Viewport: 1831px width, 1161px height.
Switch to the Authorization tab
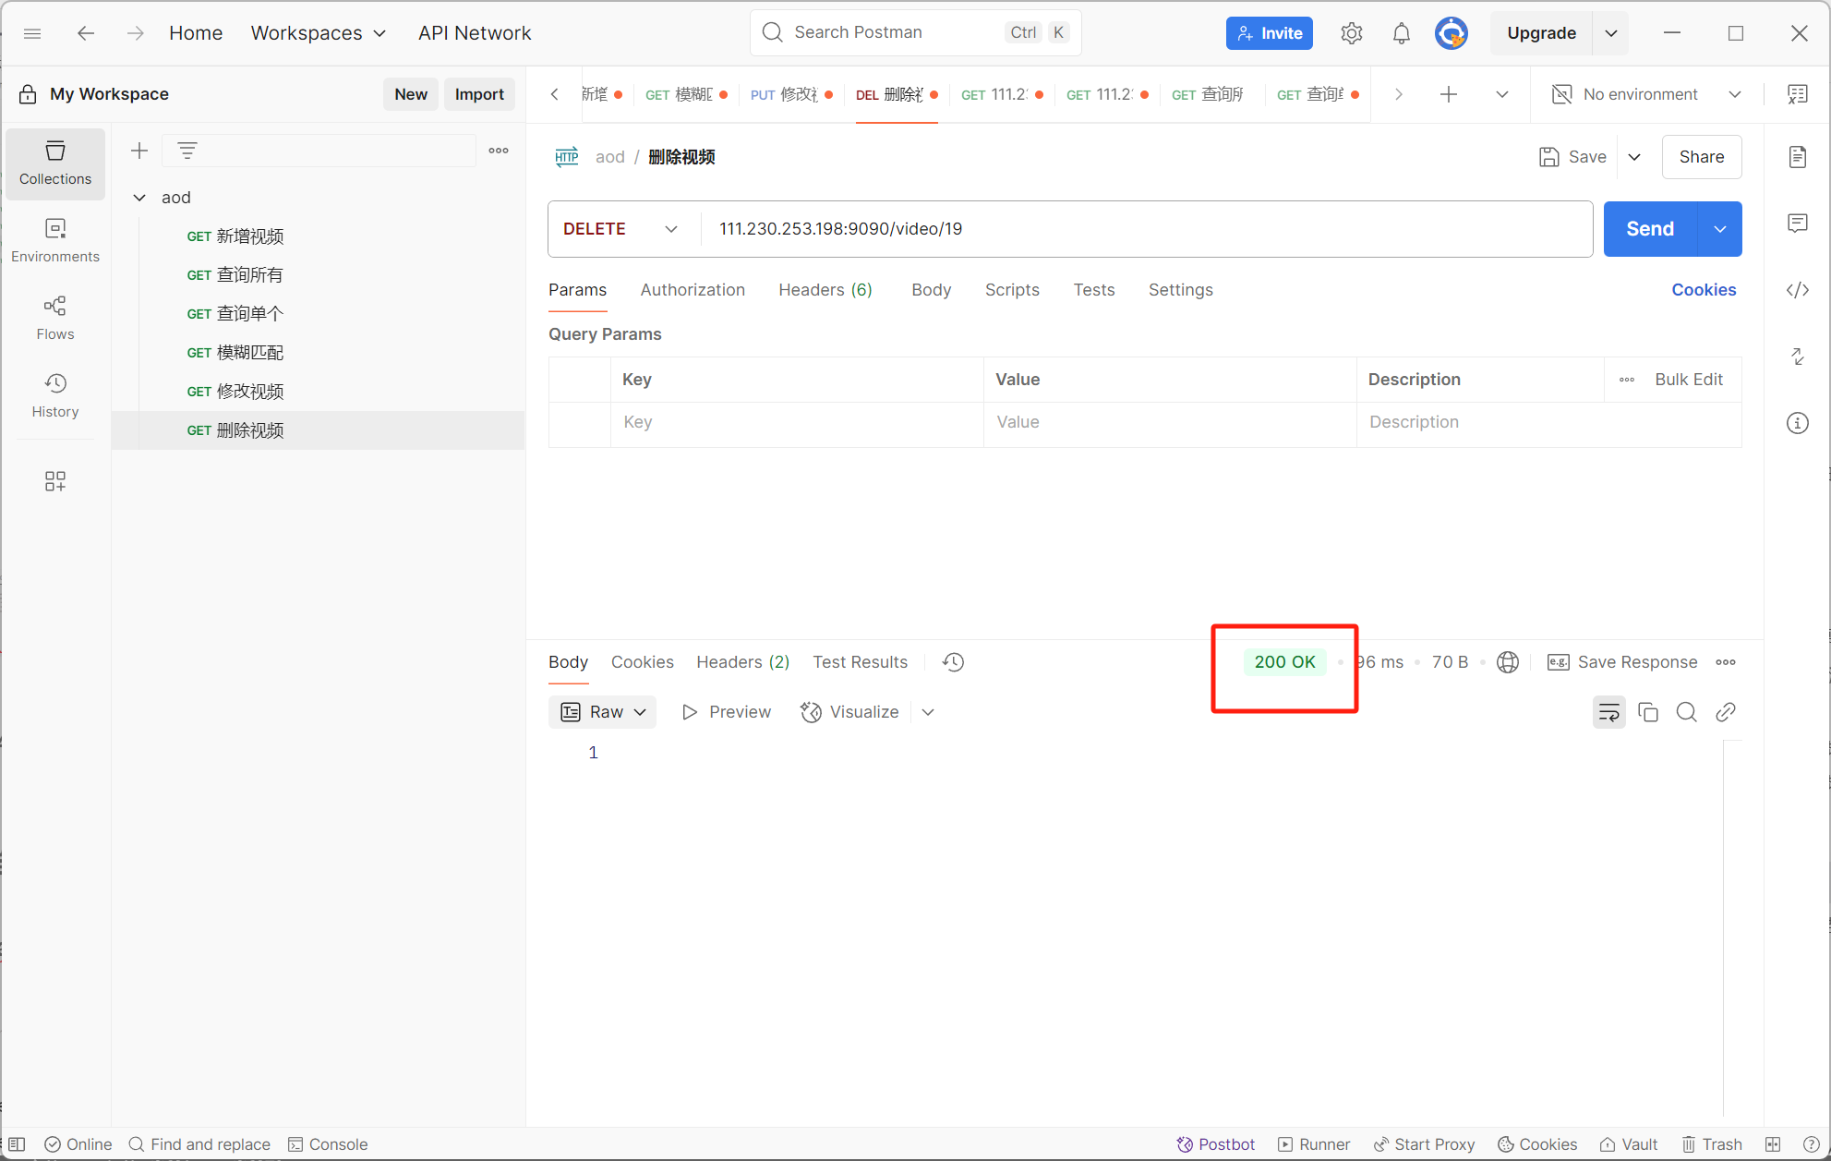tap(693, 290)
